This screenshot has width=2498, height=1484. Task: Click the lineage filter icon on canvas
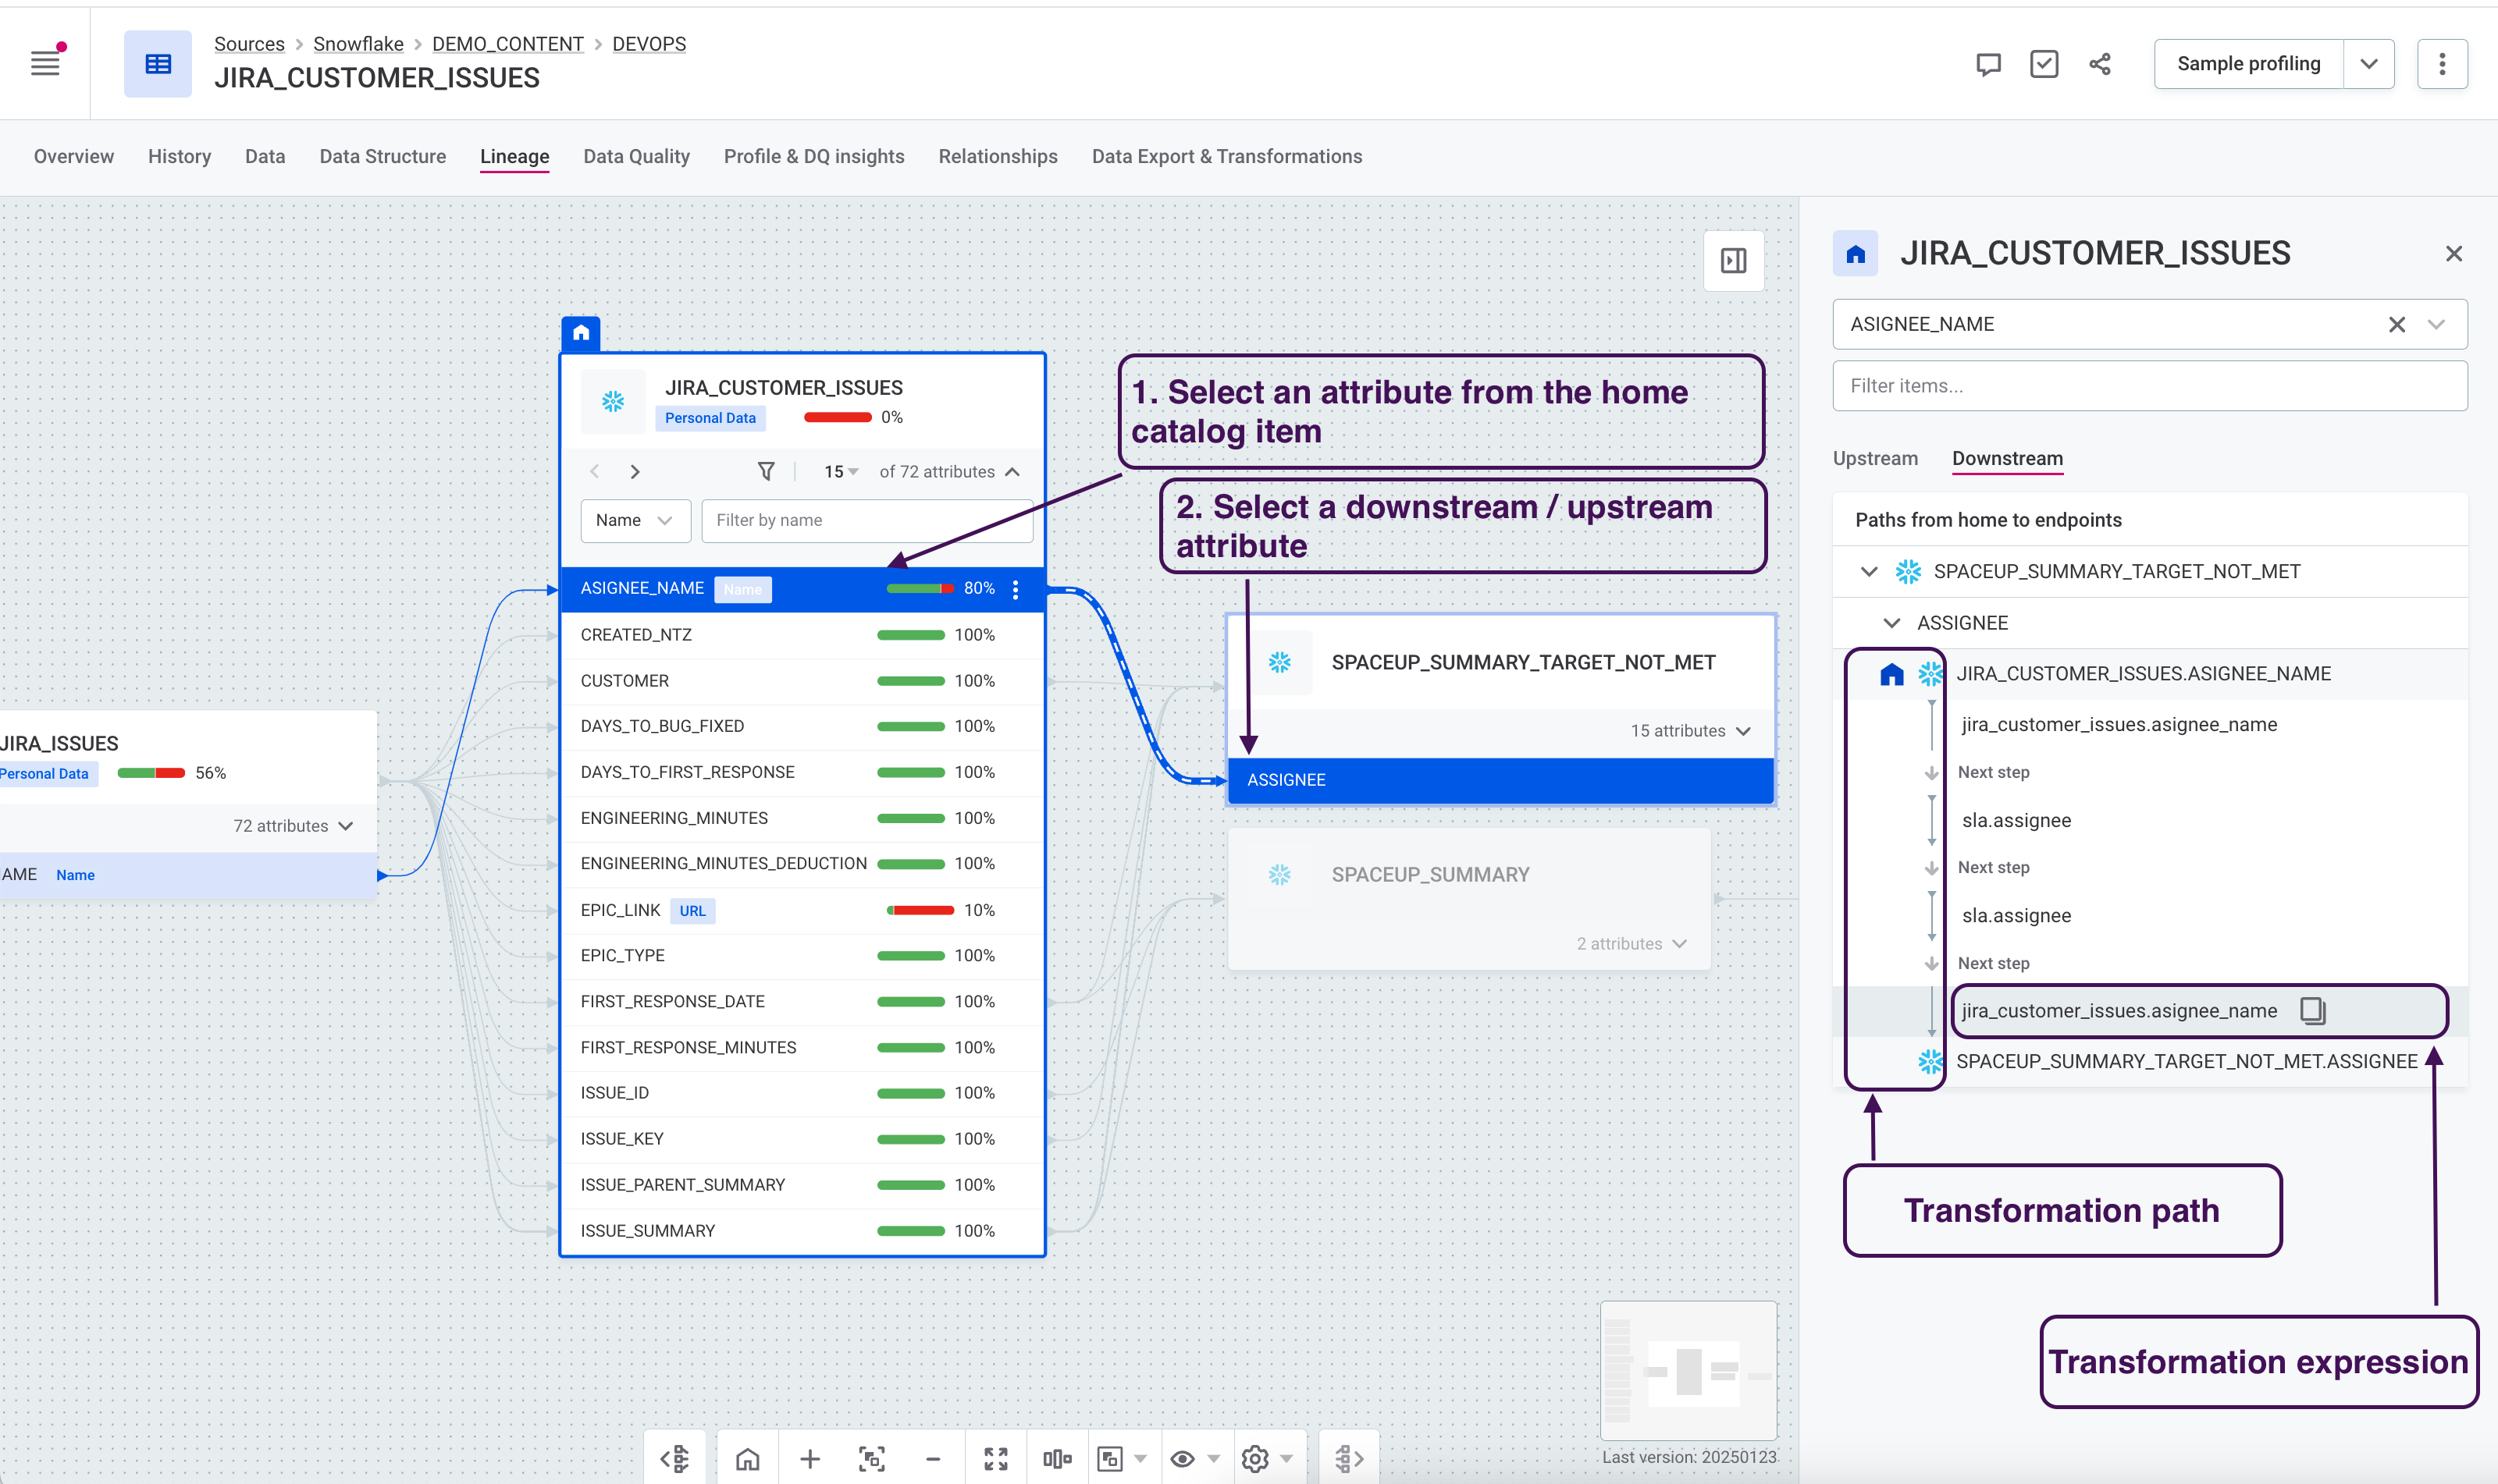767,472
